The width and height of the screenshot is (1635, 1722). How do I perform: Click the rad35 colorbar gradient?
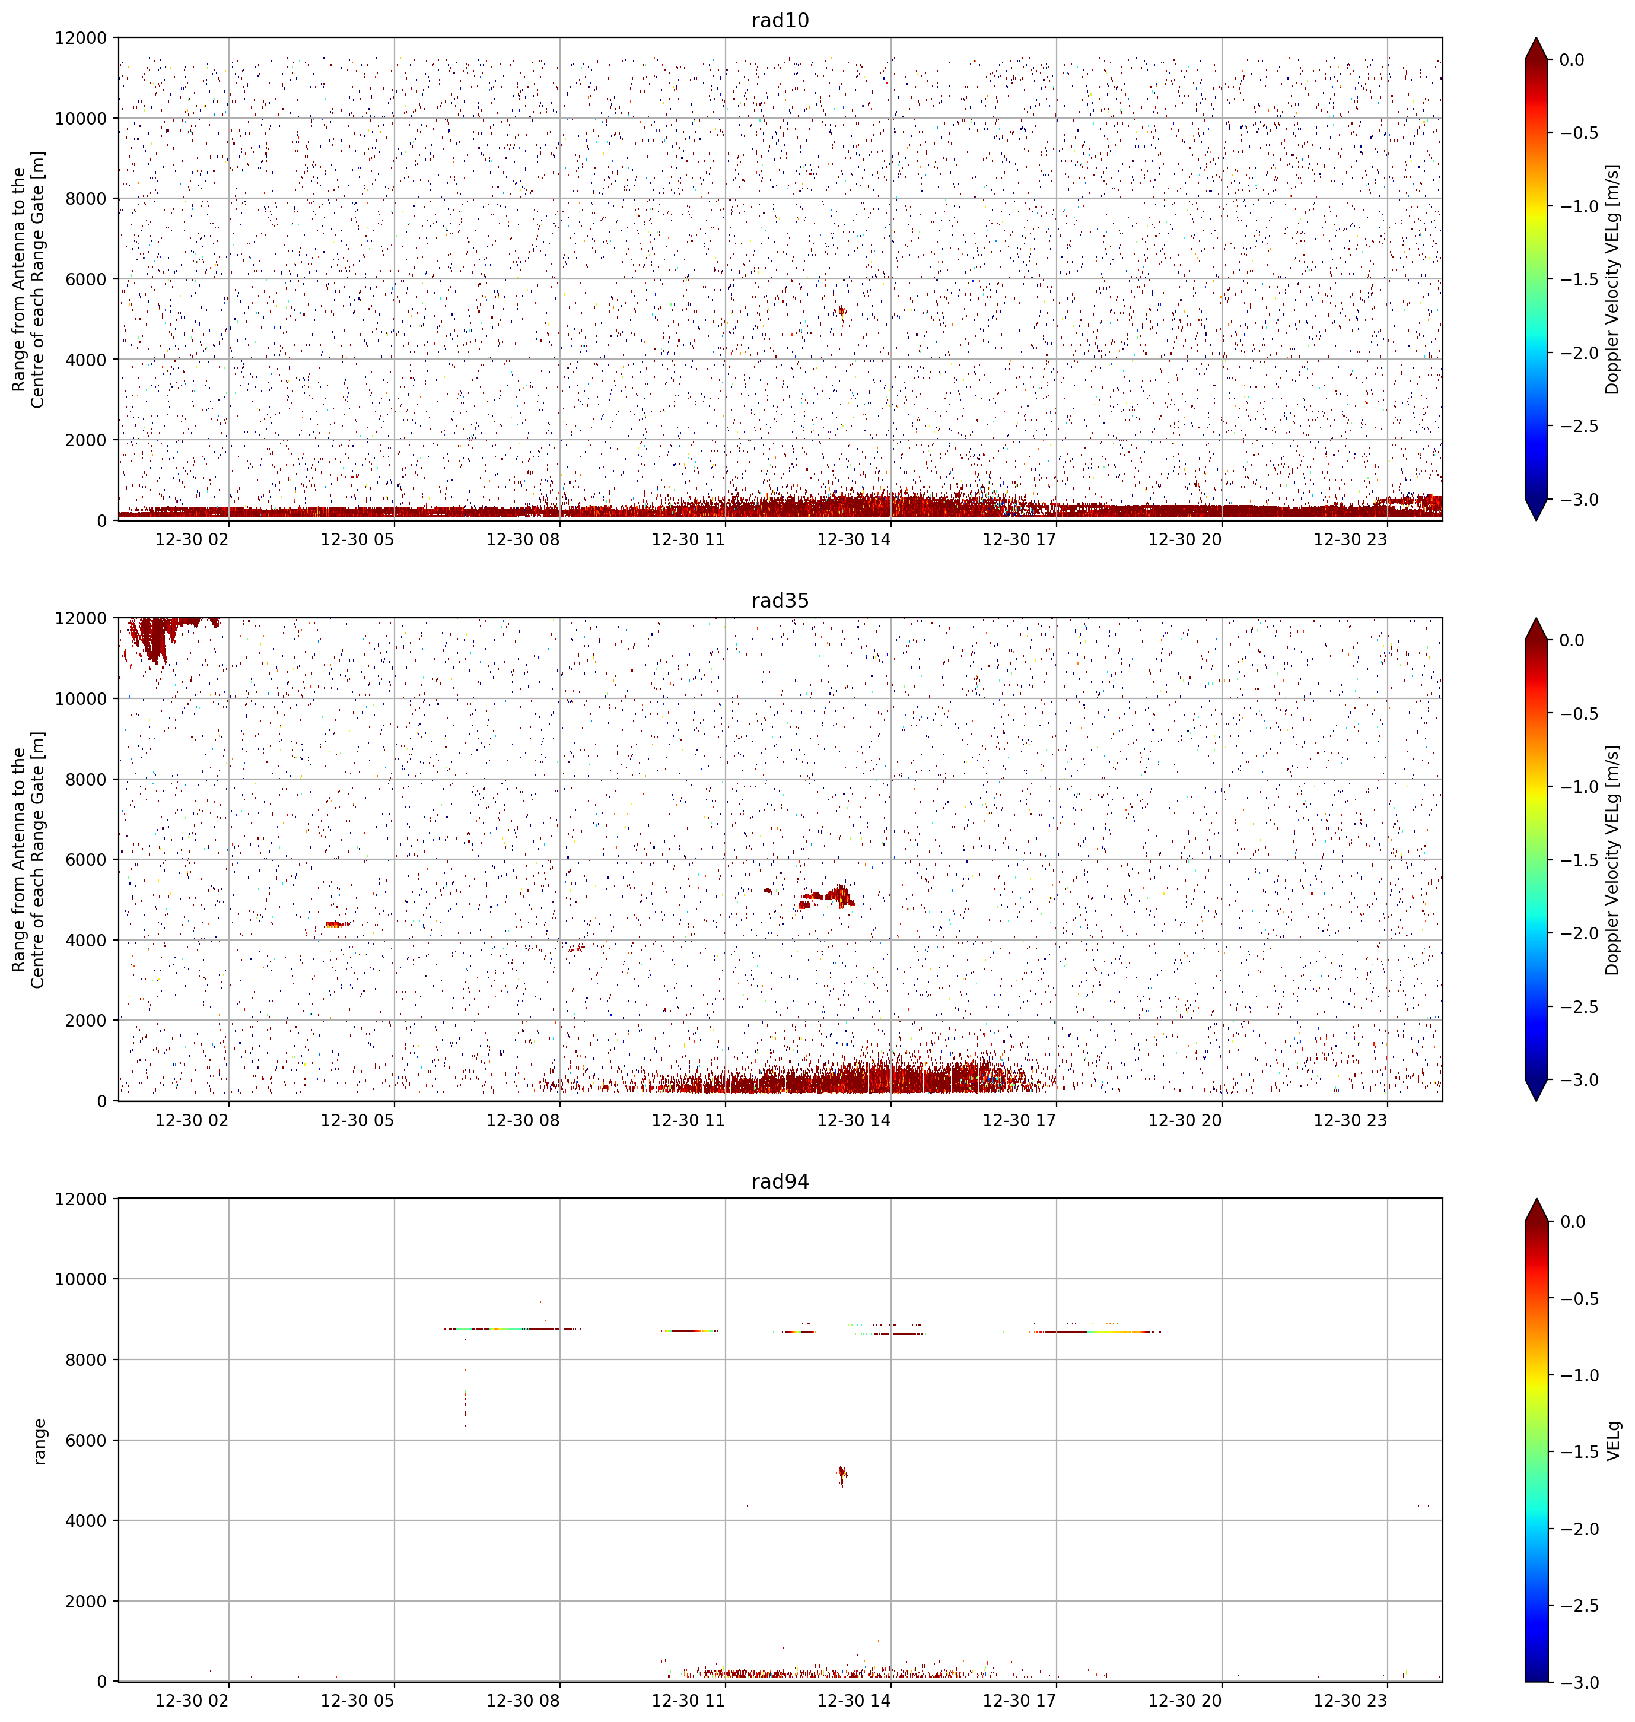tap(1537, 860)
